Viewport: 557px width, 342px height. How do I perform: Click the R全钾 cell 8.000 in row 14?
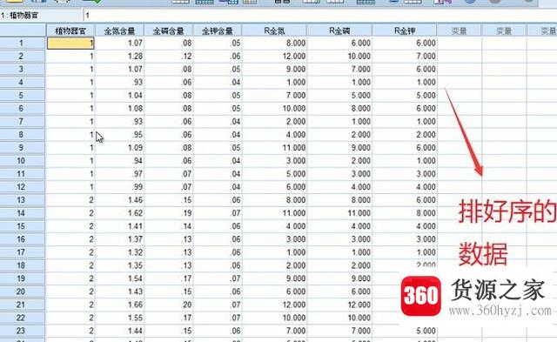coord(405,213)
